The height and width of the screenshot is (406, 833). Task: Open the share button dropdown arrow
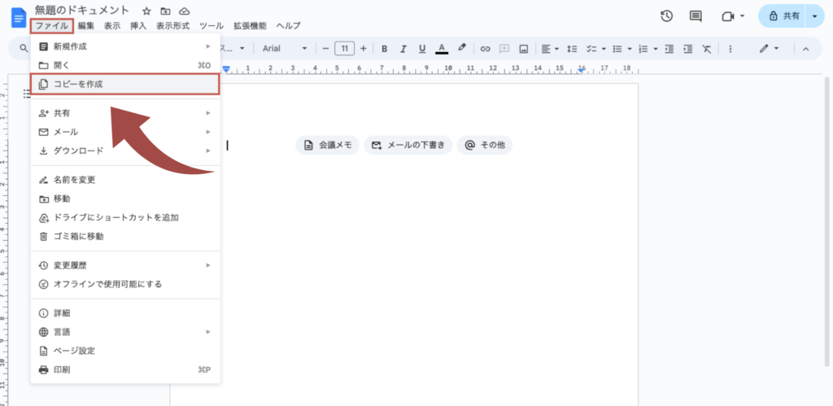[814, 16]
